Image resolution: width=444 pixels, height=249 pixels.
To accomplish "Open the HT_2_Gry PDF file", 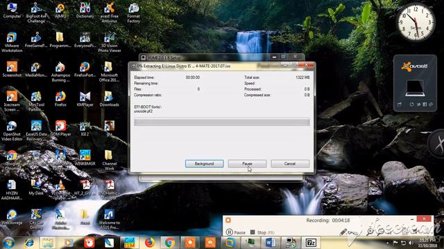I will click(x=85, y=187).
